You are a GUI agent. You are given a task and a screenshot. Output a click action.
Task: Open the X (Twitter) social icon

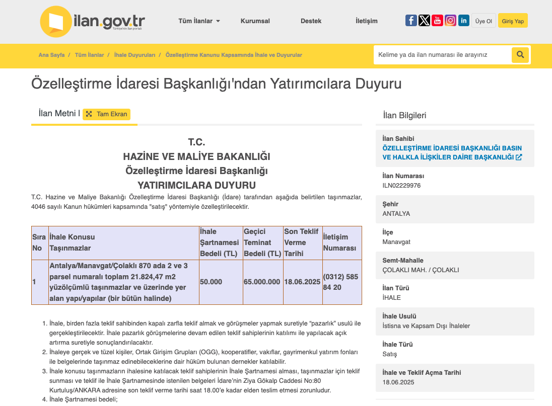[424, 21]
